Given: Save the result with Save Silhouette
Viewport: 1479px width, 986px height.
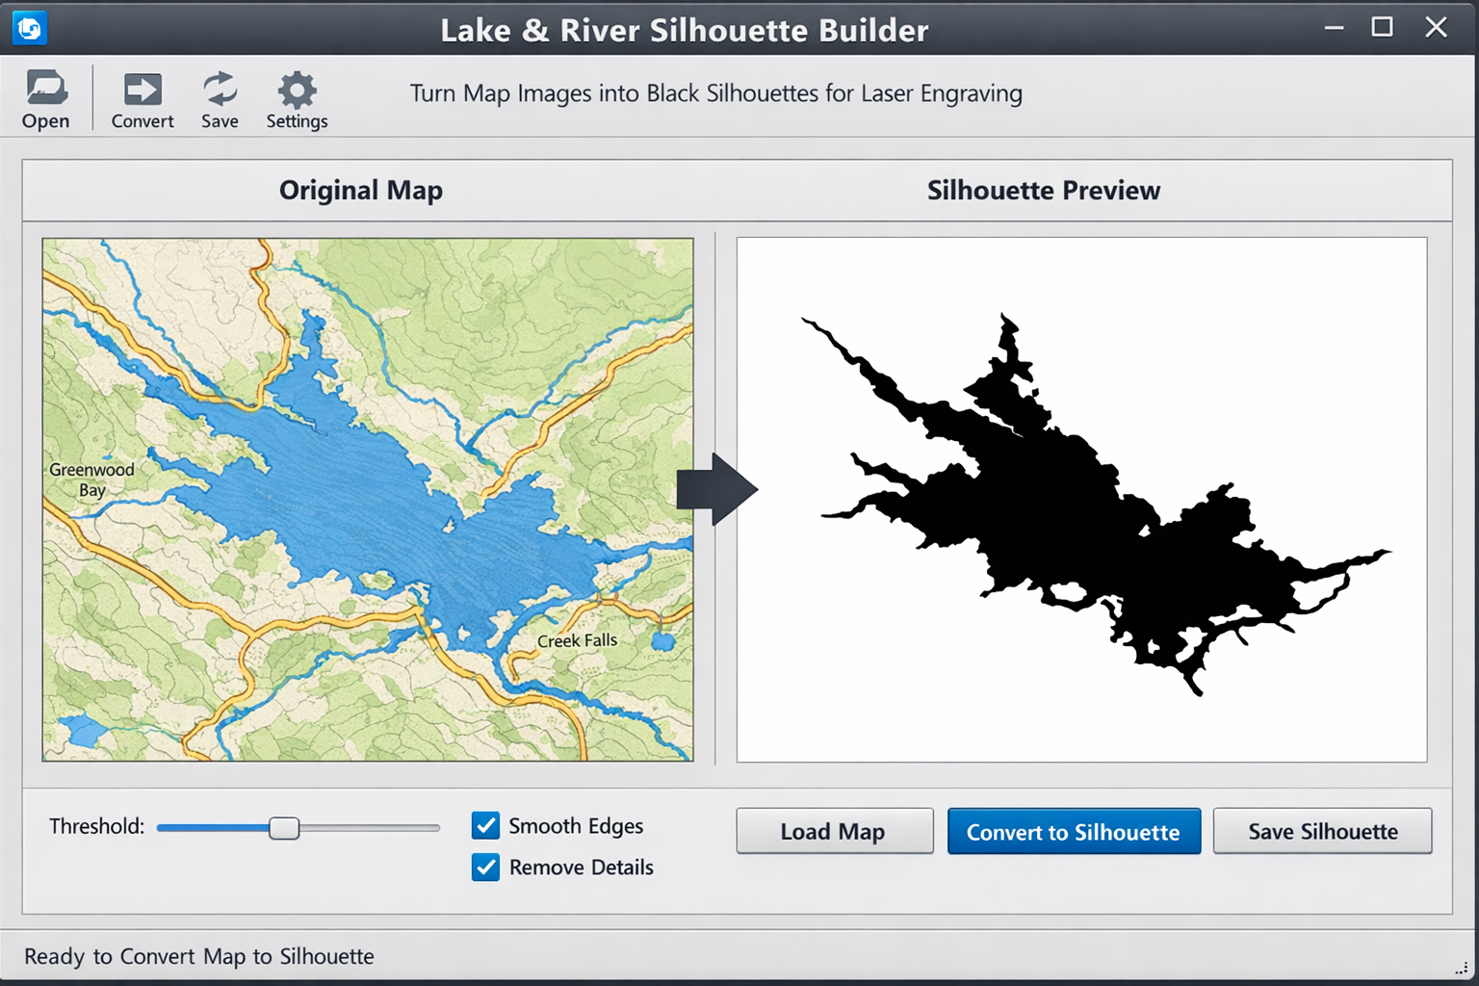Looking at the screenshot, I should click(x=1323, y=831).
